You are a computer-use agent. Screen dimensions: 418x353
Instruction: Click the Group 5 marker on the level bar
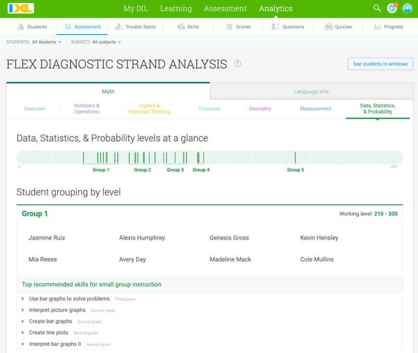pyautogui.click(x=295, y=157)
